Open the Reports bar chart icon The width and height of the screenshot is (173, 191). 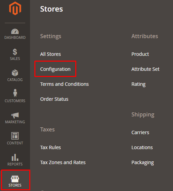pyautogui.click(x=15, y=157)
